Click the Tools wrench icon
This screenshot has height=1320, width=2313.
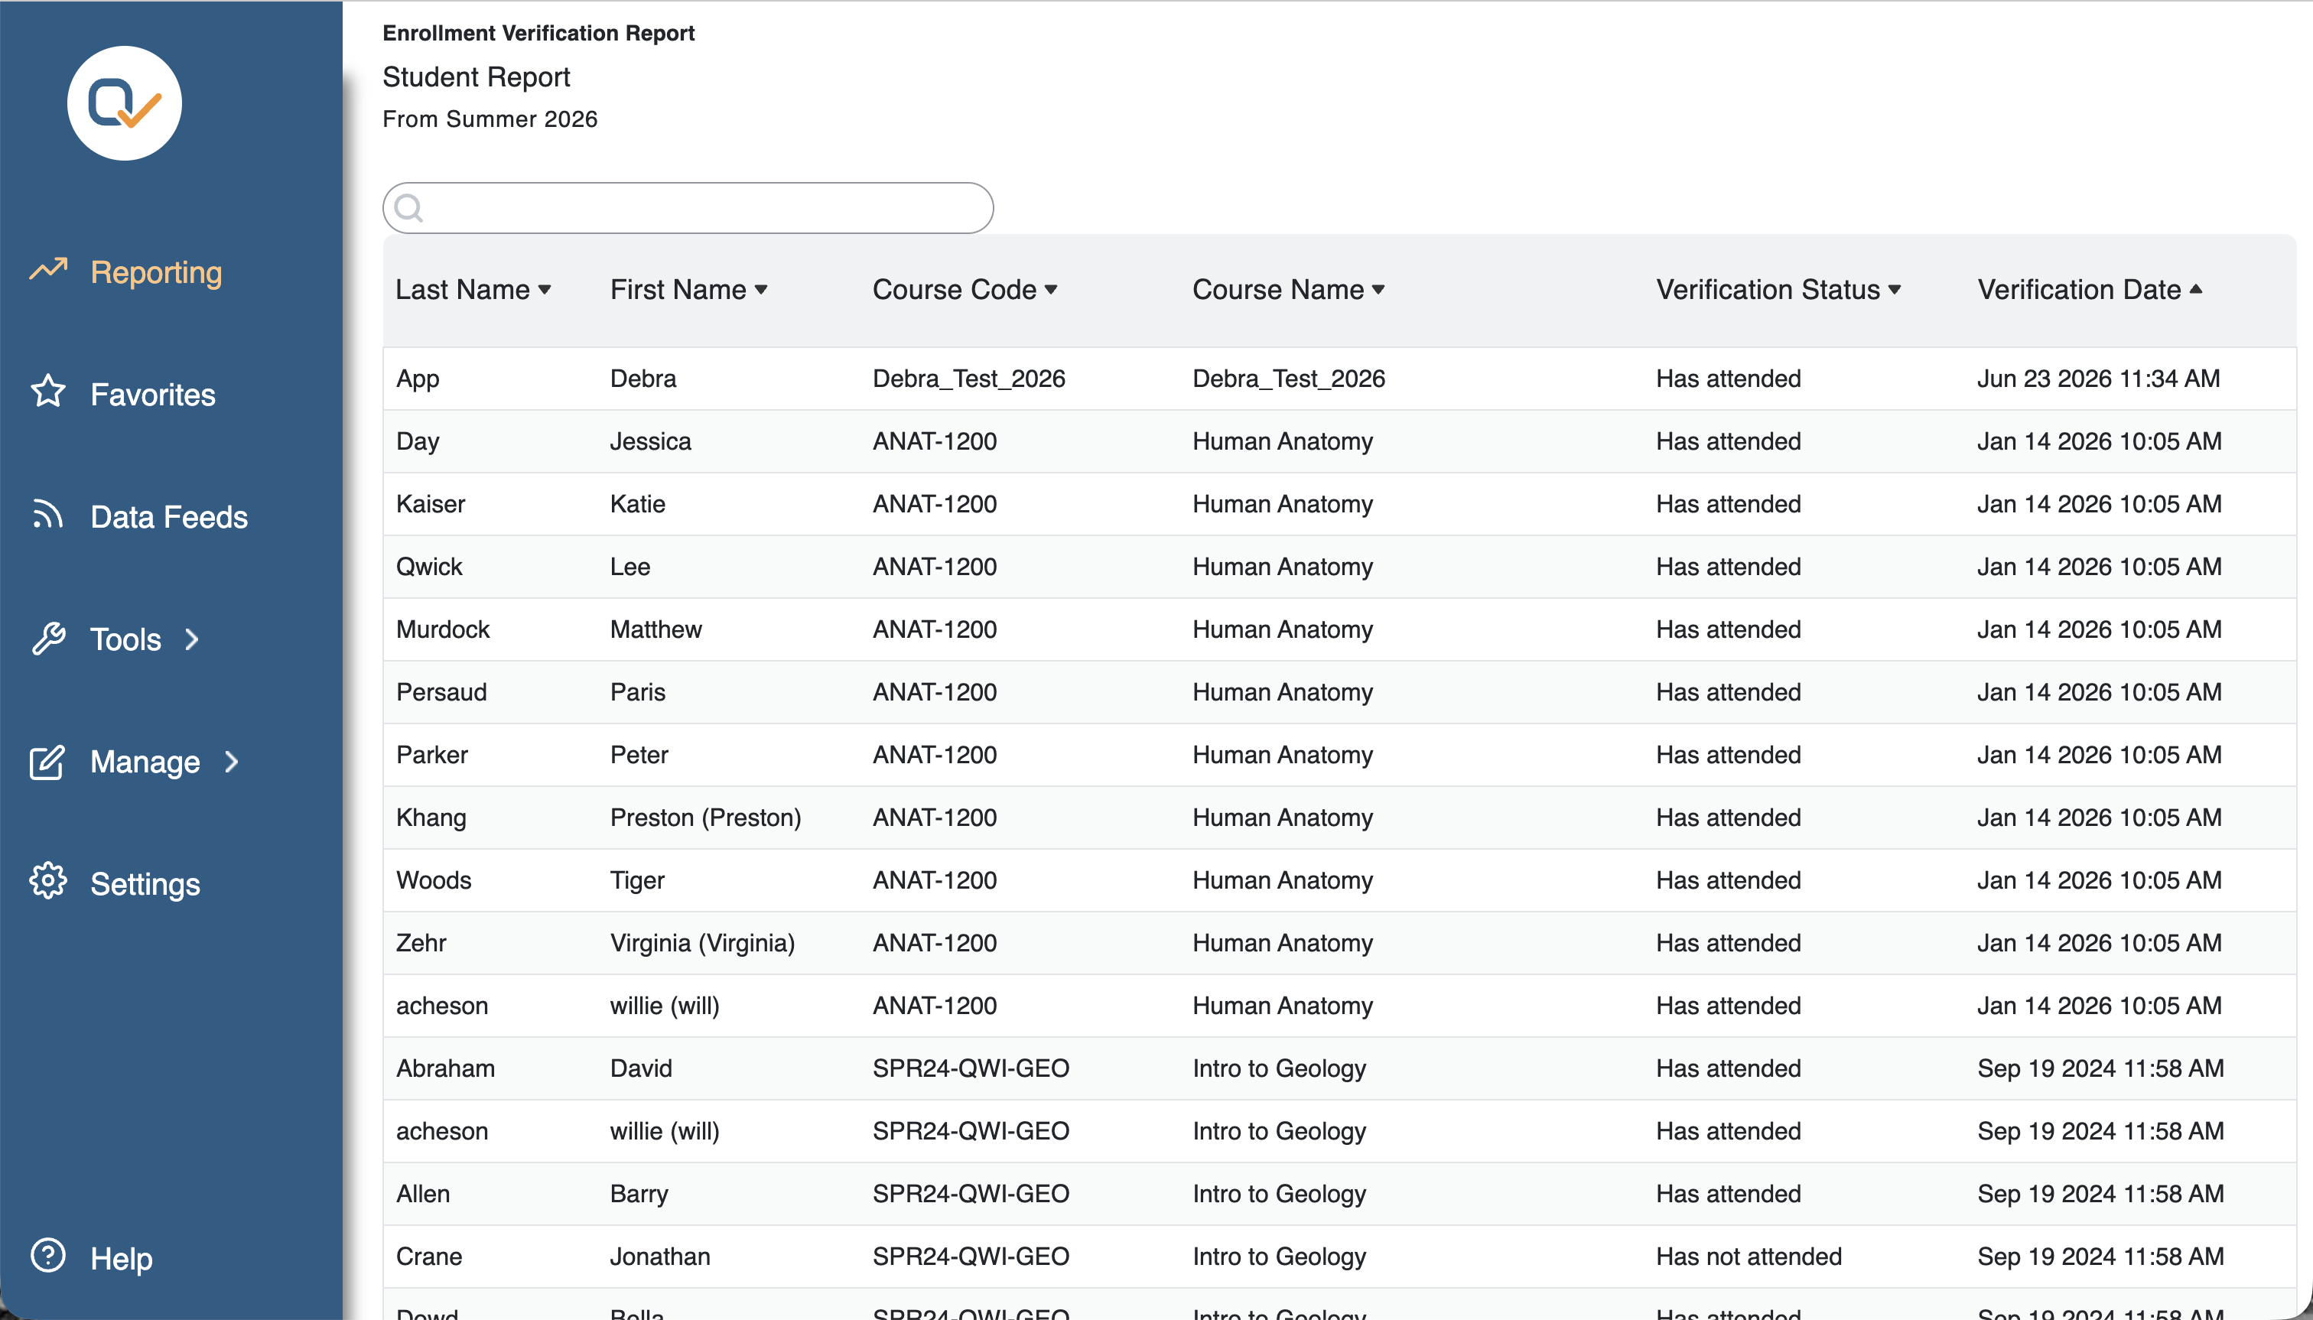(x=48, y=639)
